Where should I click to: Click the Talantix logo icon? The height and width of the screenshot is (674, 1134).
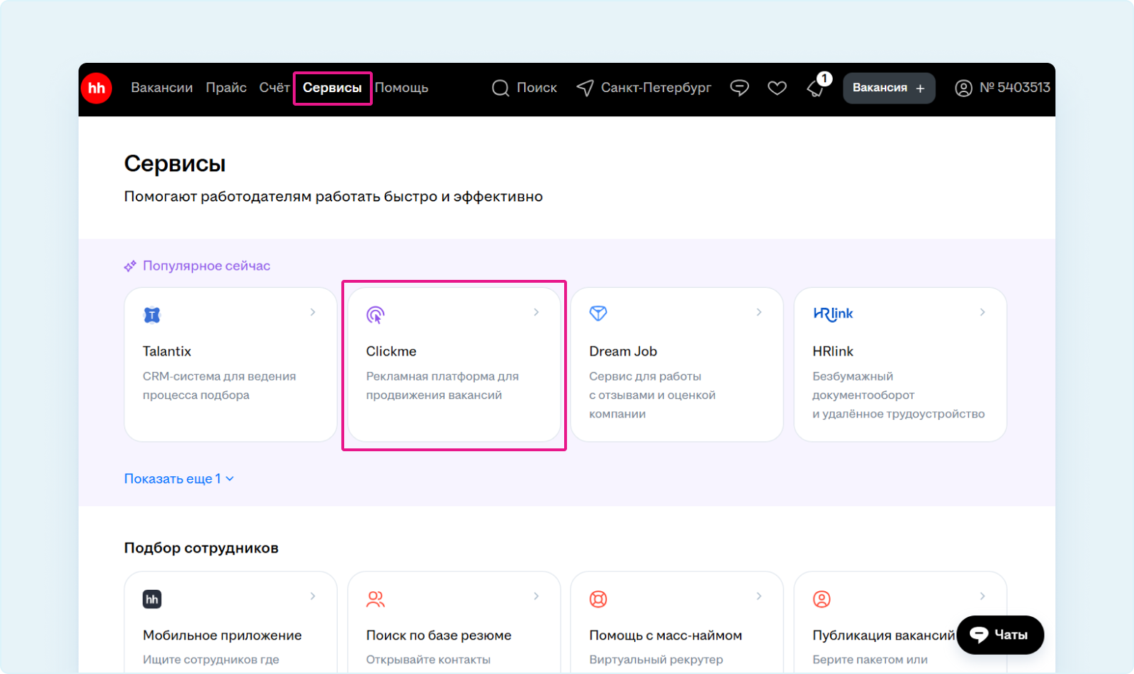click(x=152, y=314)
